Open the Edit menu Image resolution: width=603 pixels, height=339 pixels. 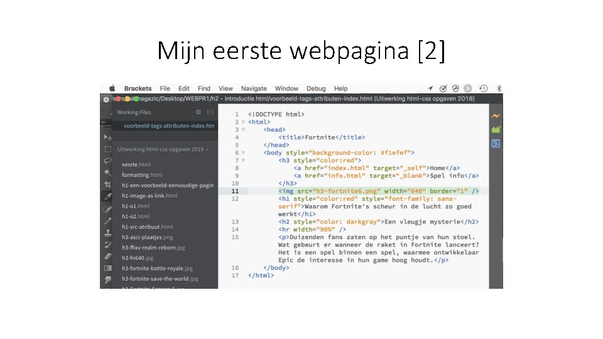184,89
